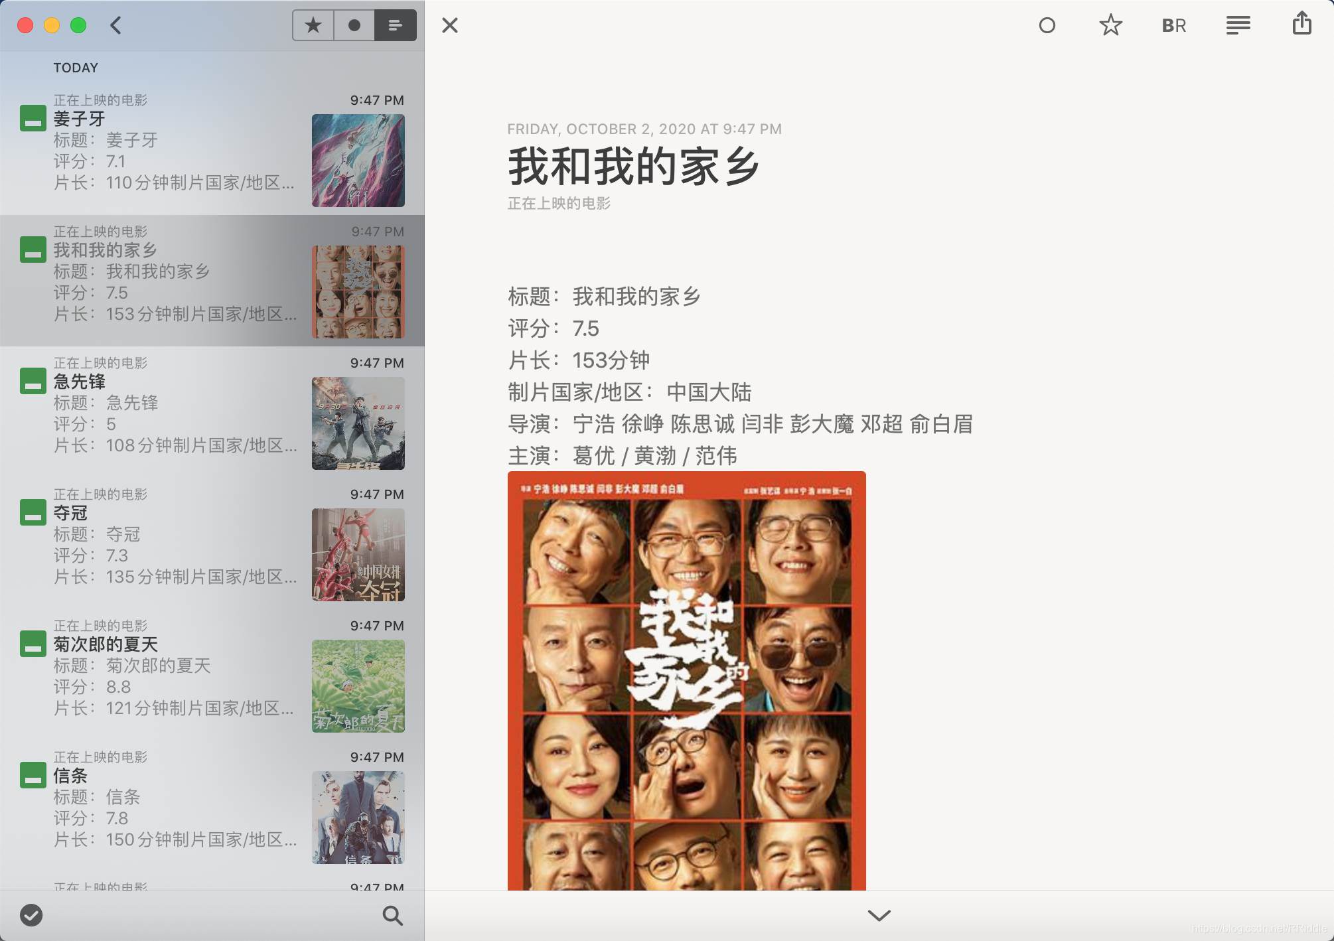
Task: Open BR font settings
Action: pyautogui.click(x=1173, y=26)
